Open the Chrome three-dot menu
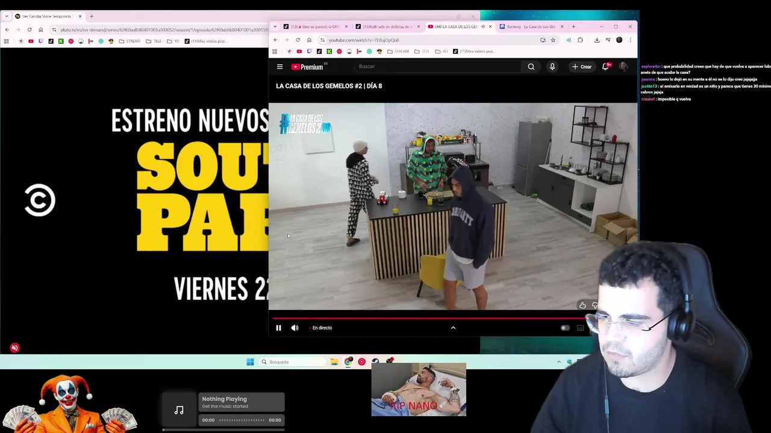Viewport: 771px width, 433px height. coord(630,40)
